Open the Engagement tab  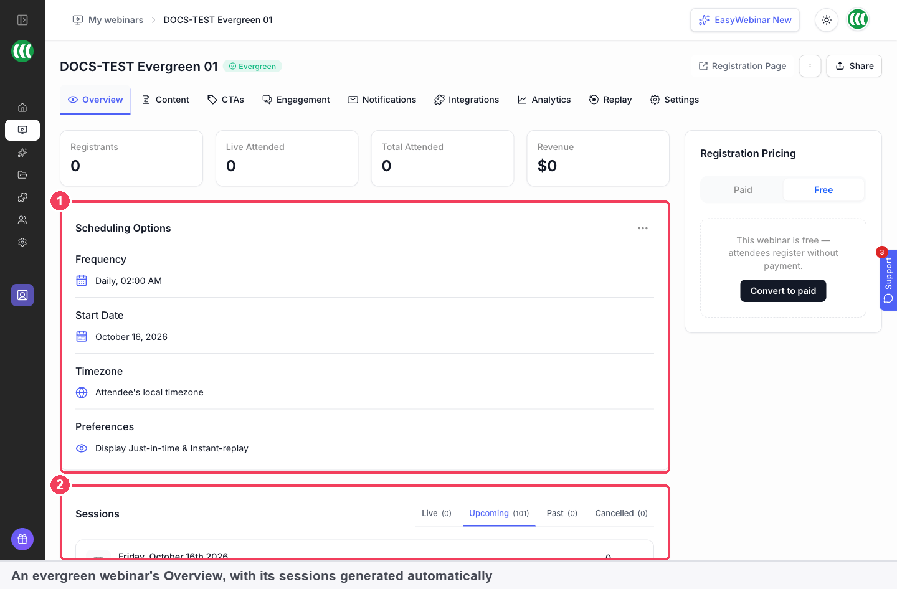(x=296, y=100)
